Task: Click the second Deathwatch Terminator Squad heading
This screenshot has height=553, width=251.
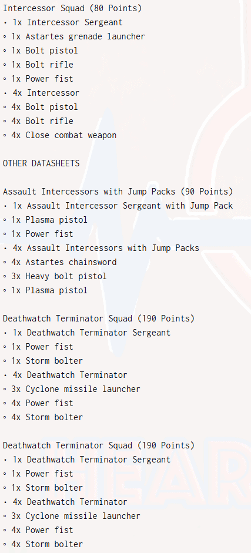Action: [99, 445]
